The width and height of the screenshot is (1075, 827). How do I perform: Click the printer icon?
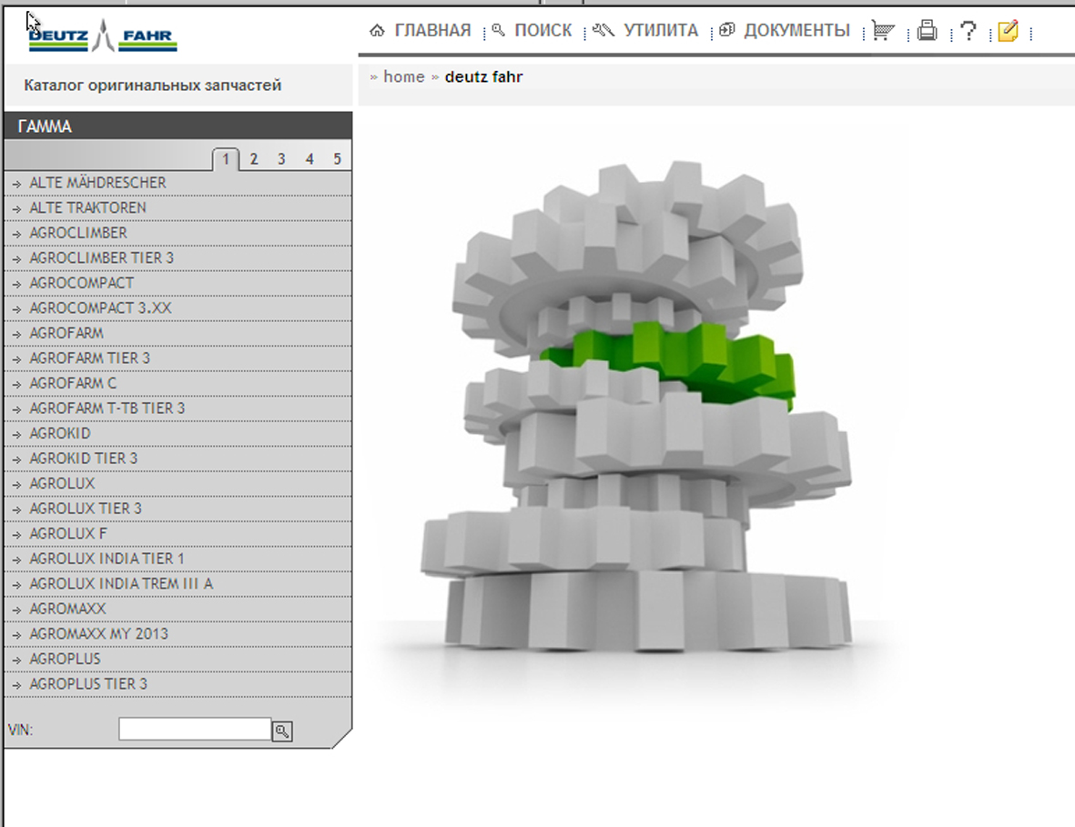point(927,31)
